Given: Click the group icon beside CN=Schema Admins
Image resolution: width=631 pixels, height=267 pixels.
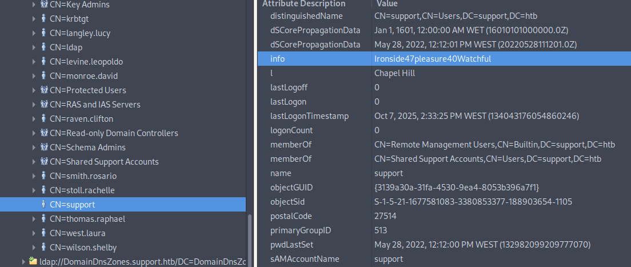Looking at the screenshot, I should tap(44, 148).
